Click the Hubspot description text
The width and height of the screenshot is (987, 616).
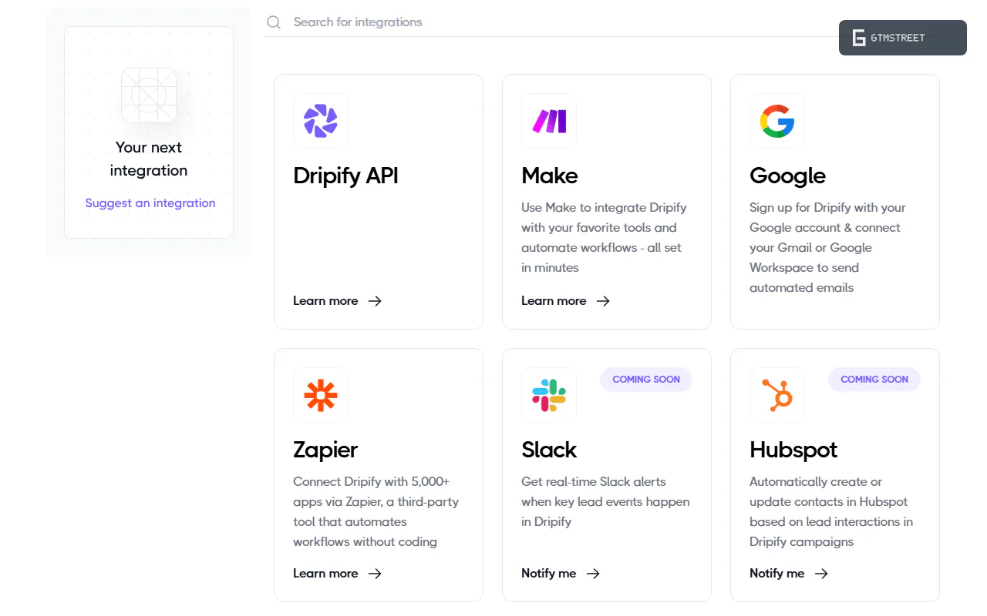point(831,511)
